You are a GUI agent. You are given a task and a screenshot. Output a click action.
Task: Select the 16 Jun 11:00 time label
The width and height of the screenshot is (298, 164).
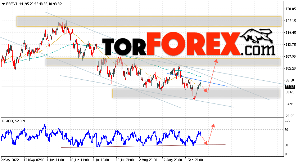tap(79, 160)
